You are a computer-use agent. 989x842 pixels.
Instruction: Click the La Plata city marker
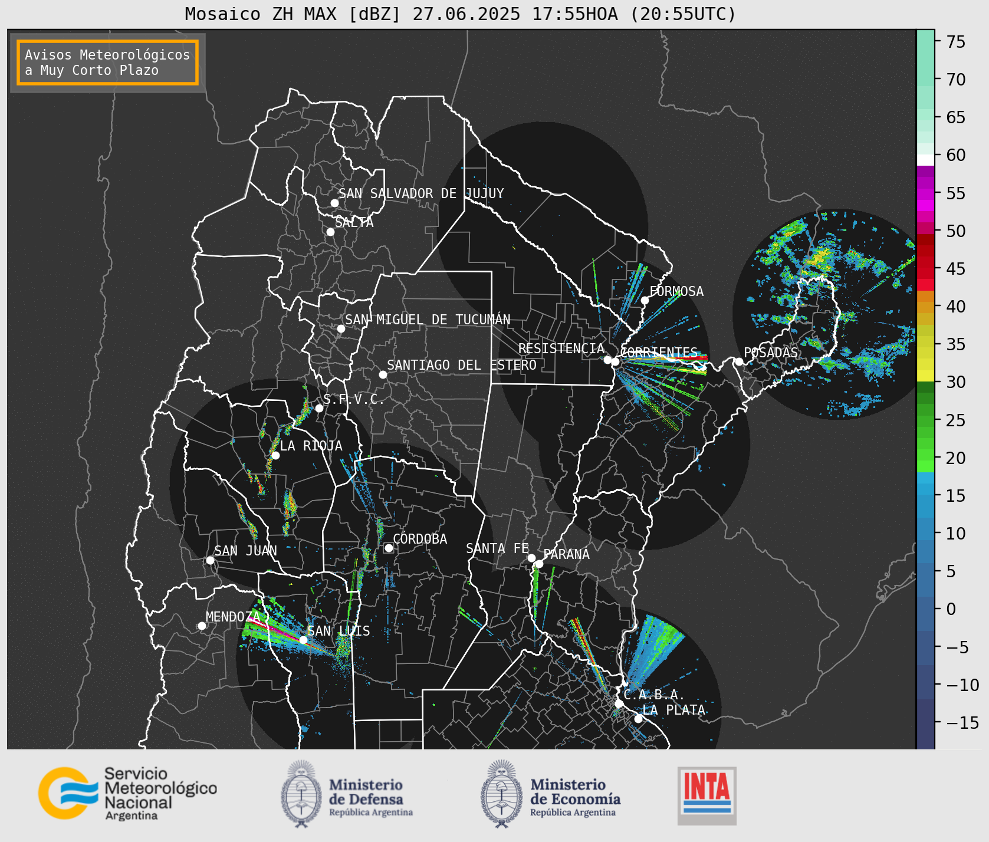[638, 718]
